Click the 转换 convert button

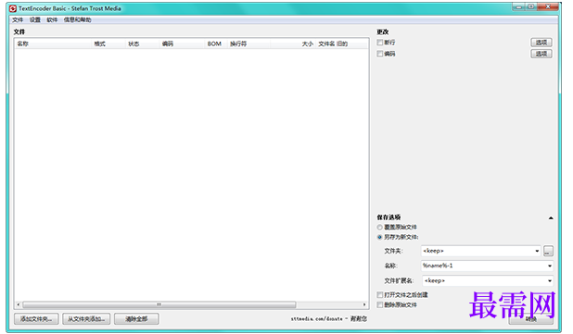(x=531, y=319)
